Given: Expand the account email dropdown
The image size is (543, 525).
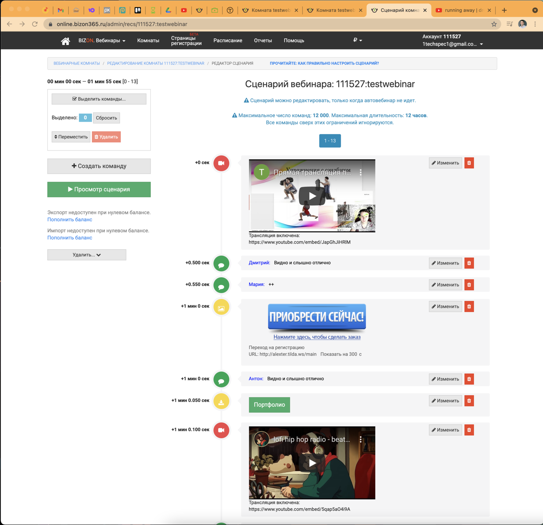Looking at the screenshot, I should [x=452, y=44].
